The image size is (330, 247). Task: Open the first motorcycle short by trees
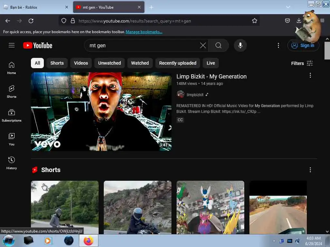[x=65, y=207]
